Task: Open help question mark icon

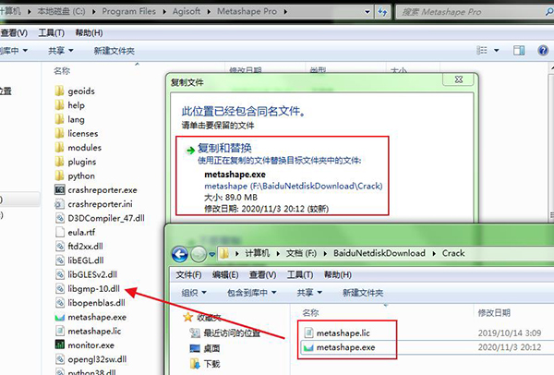Action: tap(543, 51)
